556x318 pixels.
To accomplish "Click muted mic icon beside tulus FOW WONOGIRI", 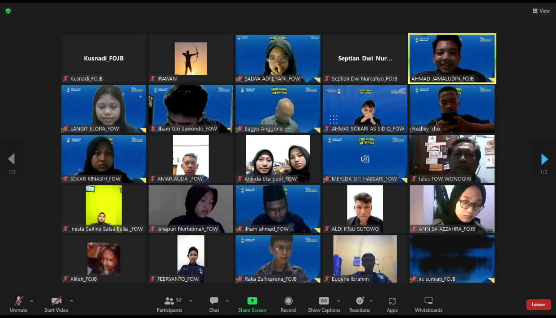I will pos(414,179).
